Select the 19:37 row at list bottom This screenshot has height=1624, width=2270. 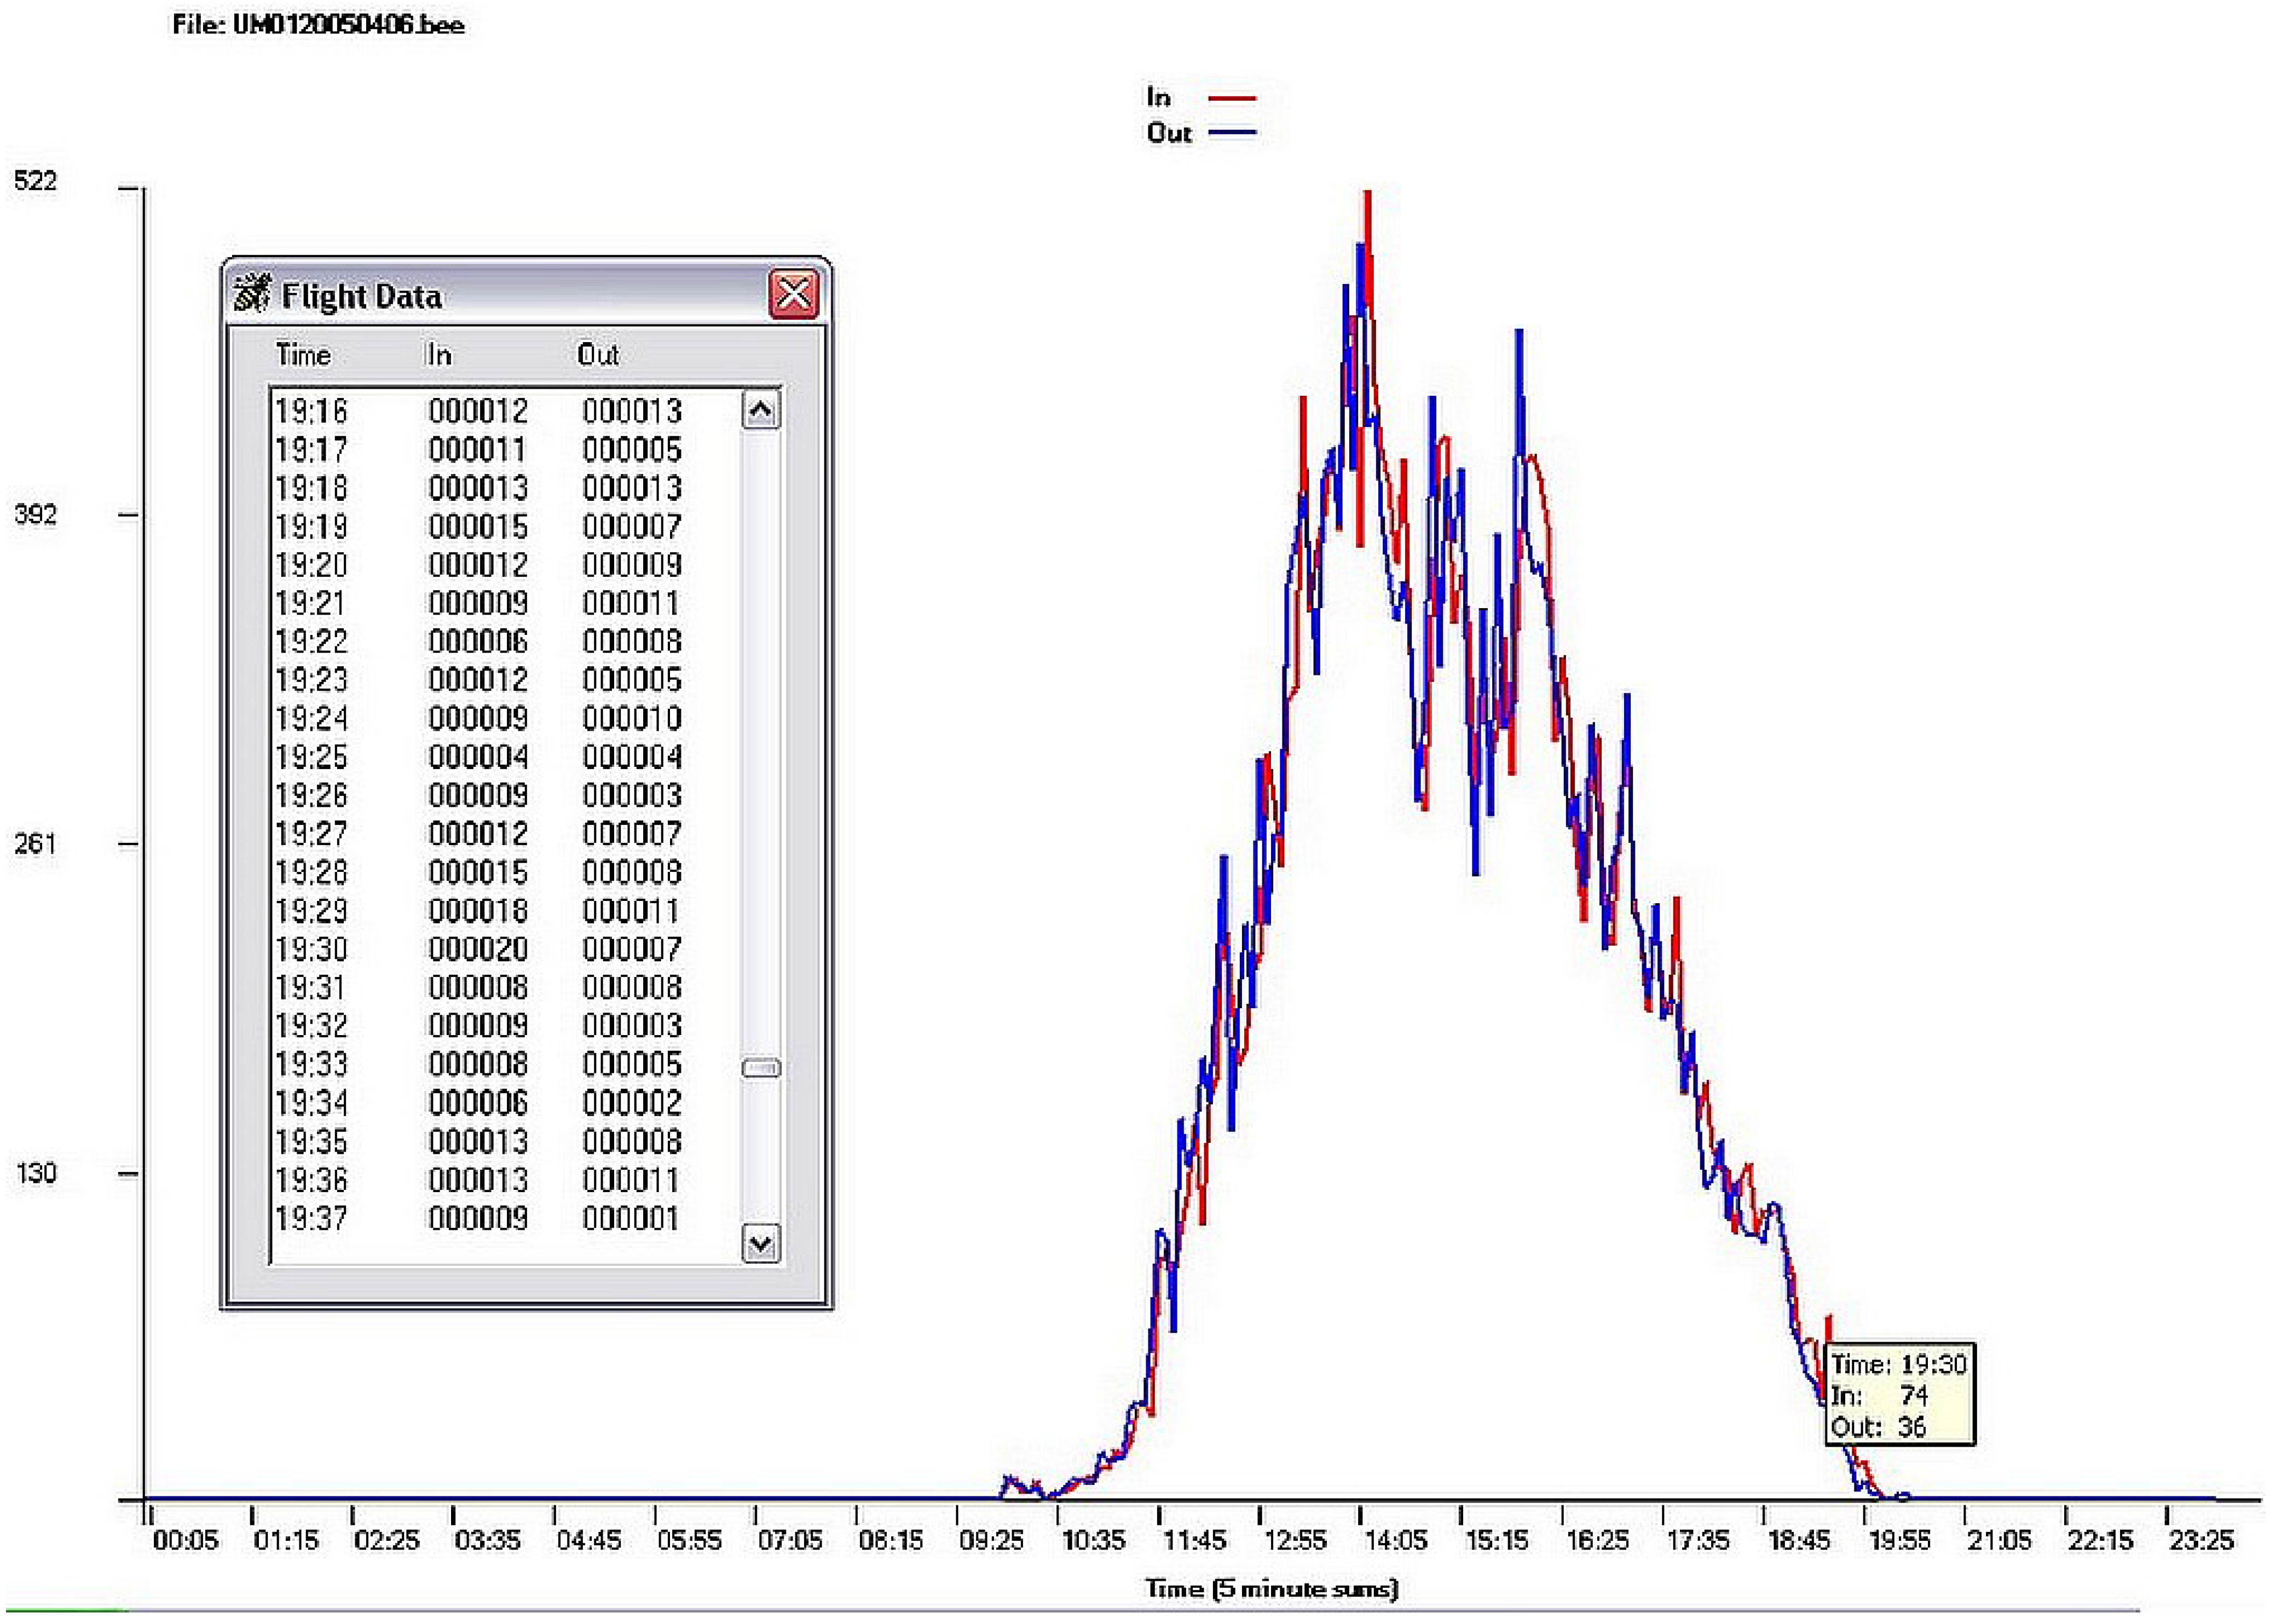[478, 1218]
